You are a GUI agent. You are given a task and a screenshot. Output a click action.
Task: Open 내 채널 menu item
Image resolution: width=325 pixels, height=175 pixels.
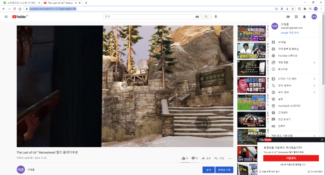[293, 42]
